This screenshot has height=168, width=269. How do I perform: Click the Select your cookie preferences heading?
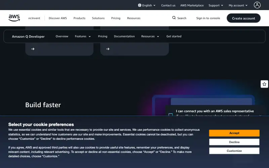click(41, 124)
